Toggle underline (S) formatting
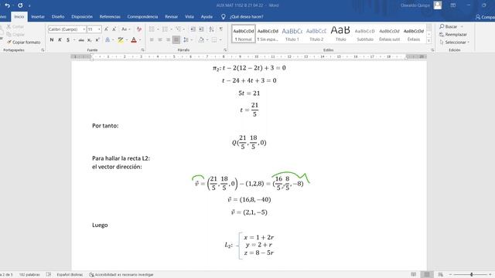 point(68,40)
